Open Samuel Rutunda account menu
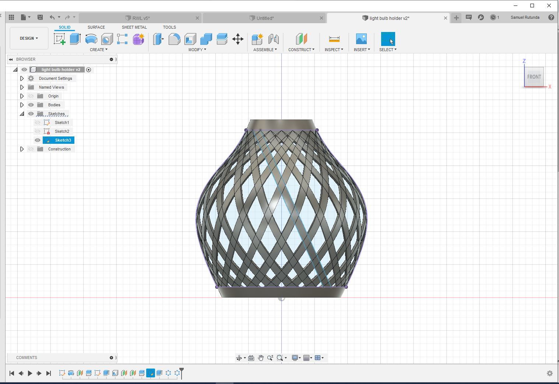The height and width of the screenshot is (384, 559). [525, 17]
